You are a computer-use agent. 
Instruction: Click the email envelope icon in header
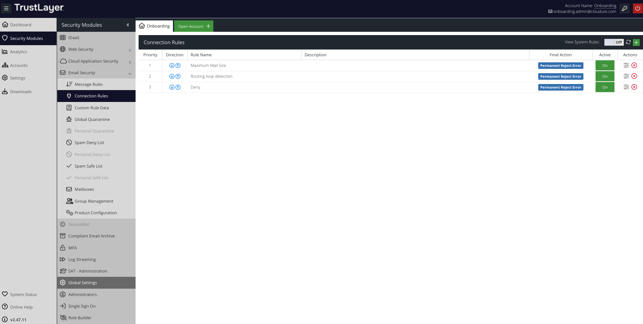coord(550,12)
